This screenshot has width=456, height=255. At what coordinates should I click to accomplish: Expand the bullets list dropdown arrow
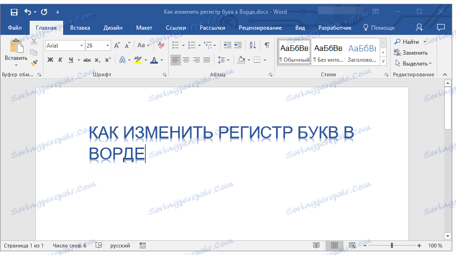(x=183, y=45)
